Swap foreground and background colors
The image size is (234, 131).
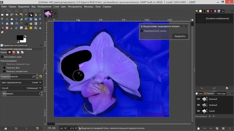click(25, 36)
